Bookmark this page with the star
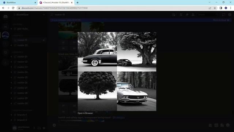 (215, 8)
